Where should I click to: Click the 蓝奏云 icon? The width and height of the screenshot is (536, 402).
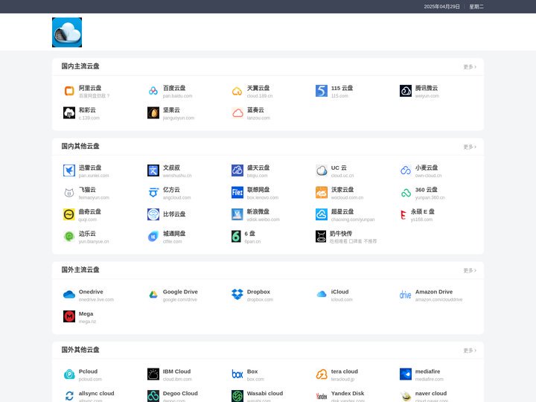click(237, 113)
